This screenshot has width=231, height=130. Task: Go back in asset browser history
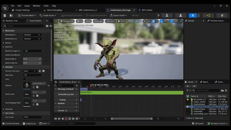[188, 86]
